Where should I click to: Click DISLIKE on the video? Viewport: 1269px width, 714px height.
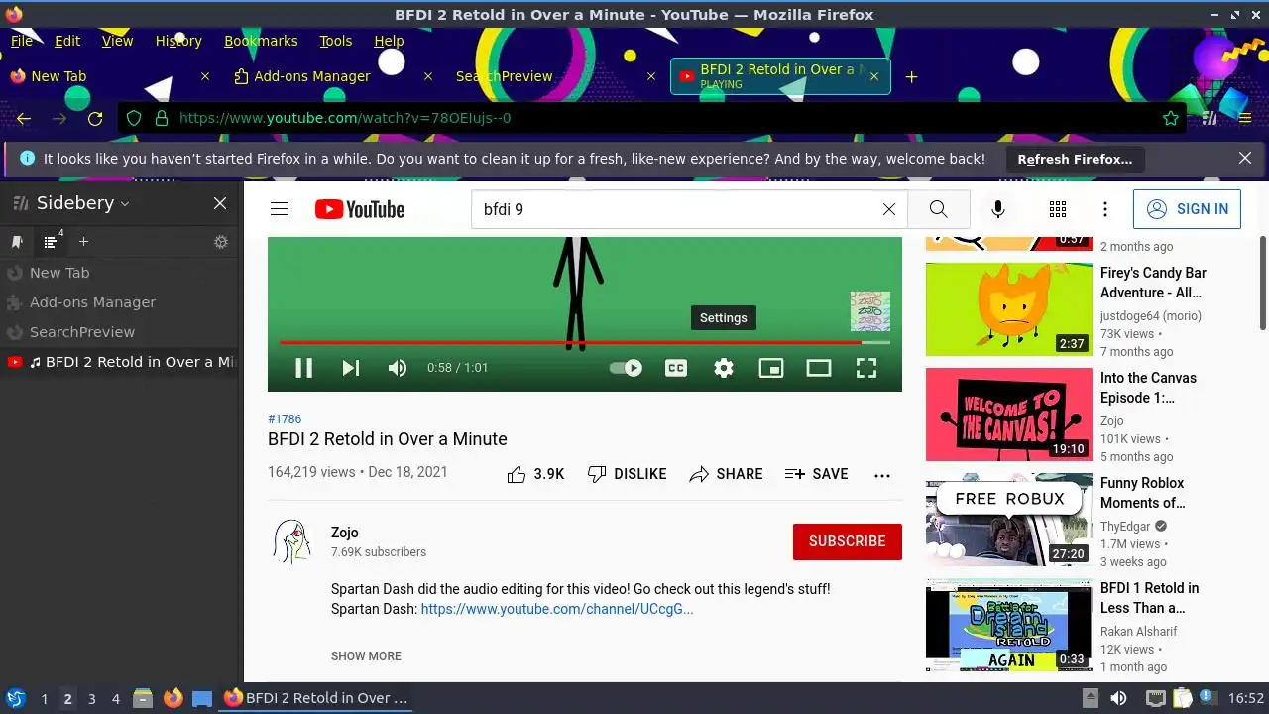click(627, 474)
